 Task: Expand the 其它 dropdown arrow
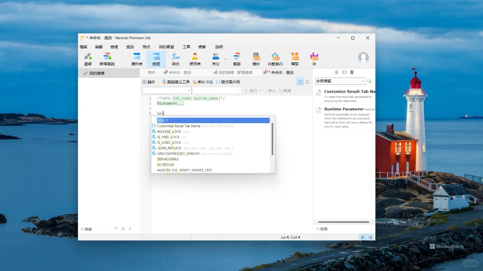226,59
